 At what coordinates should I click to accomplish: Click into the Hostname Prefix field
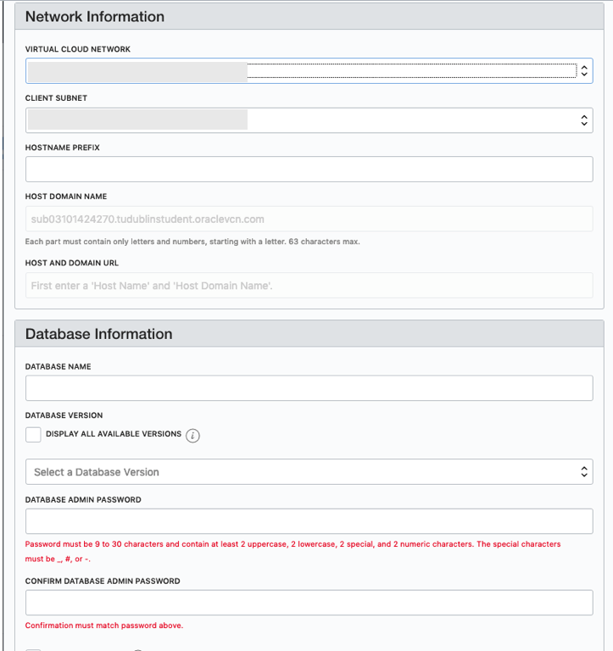[309, 170]
